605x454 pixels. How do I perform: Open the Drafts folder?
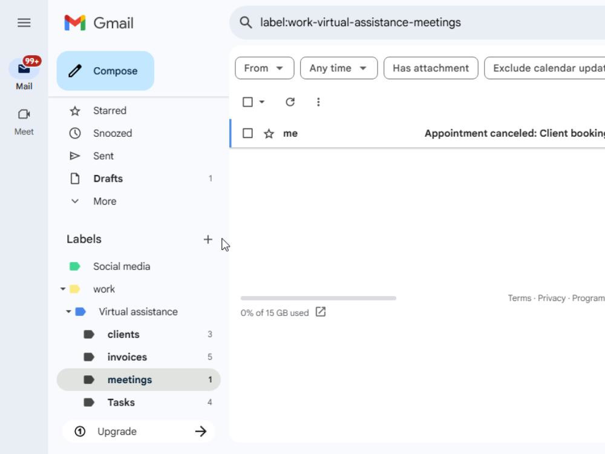pyautogui.click(x=139, y=179)
